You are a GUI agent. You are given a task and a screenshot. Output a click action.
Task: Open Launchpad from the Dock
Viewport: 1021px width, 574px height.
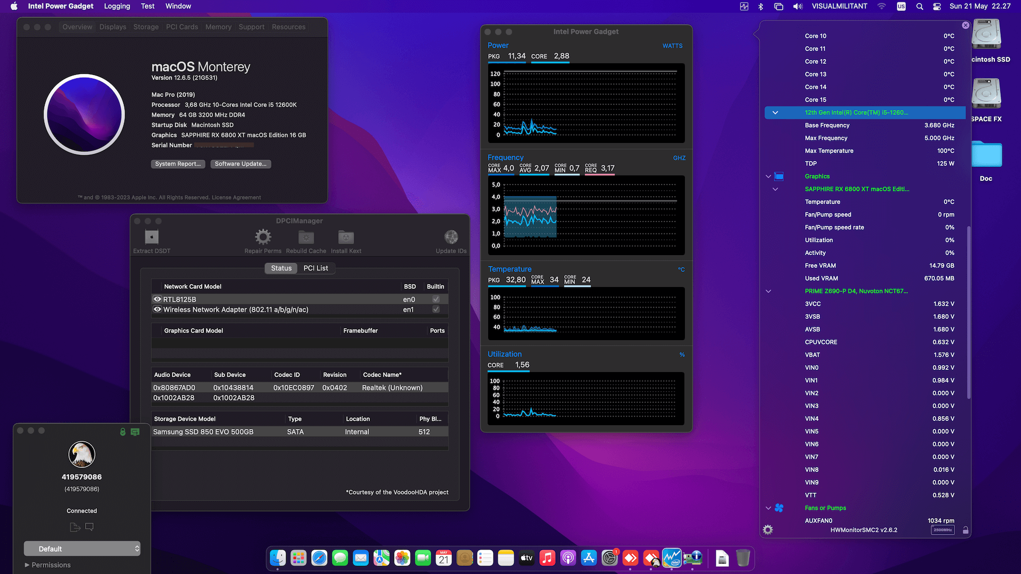point(298,558)
